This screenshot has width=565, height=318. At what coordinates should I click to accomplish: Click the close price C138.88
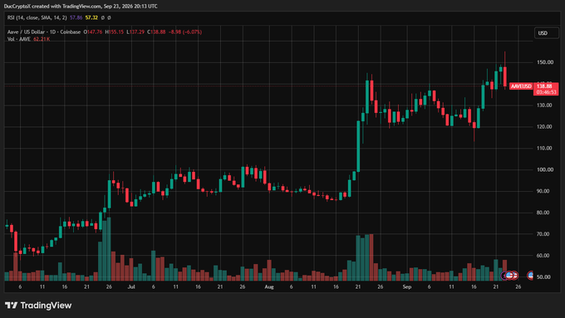[156, 32]
